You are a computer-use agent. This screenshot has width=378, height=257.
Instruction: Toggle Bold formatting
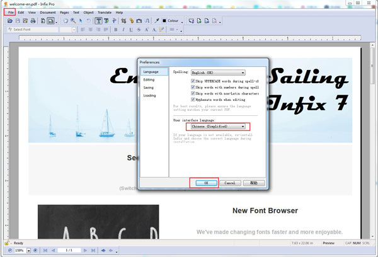(x=116, y=30)
